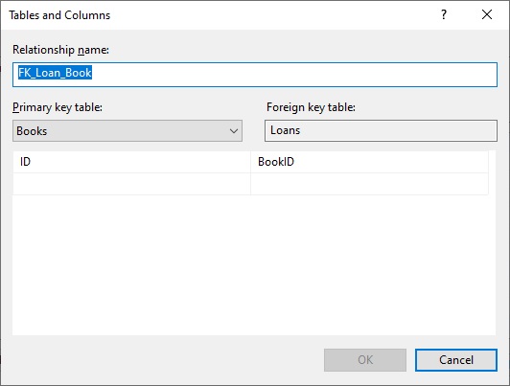Open the Primary key table dropdown arrow
The width and height of the screenshot is (510, 386).
234,131
